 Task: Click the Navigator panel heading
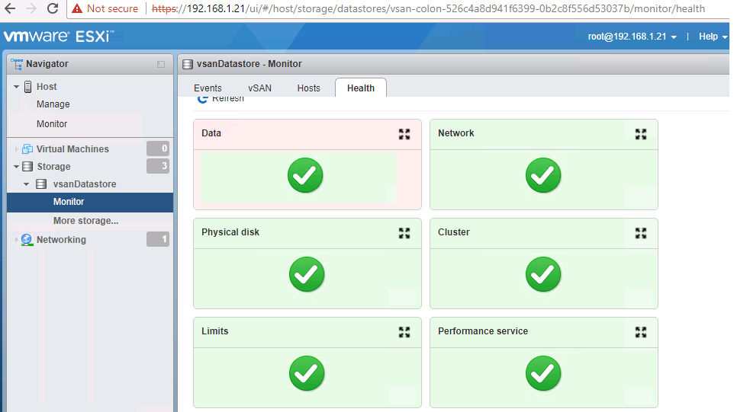pos(47,64)
